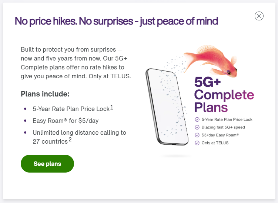
Task: Click the 5G+ Complete Plans graphic title
Action: click(x=224, y=94)
